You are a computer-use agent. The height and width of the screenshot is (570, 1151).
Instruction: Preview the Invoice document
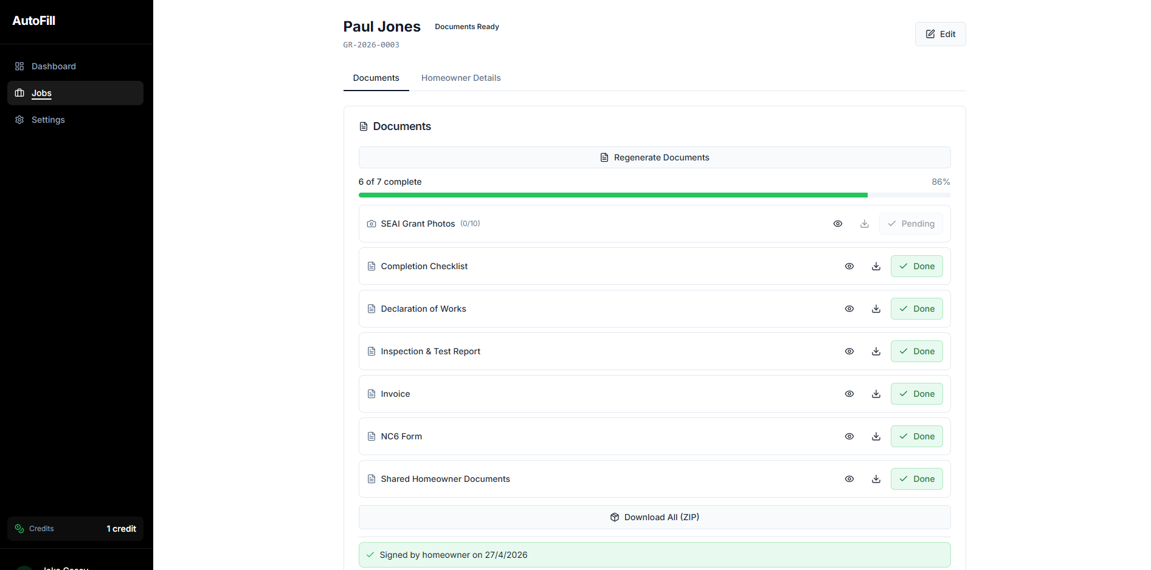pyautogui.click(x=849, y=394)
